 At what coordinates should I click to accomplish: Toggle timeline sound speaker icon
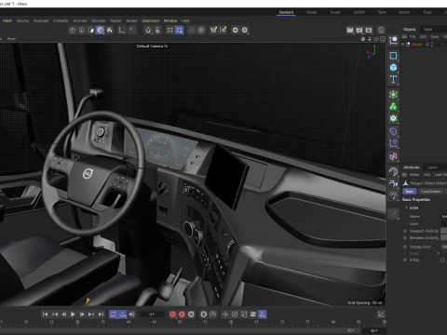coord(132,315)
